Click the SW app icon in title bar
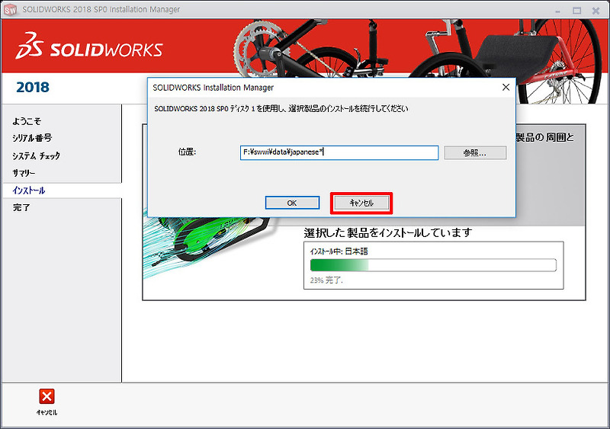 [x=11, y=10]
